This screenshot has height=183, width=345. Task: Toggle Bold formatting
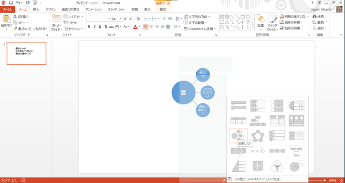click(89, 27)
